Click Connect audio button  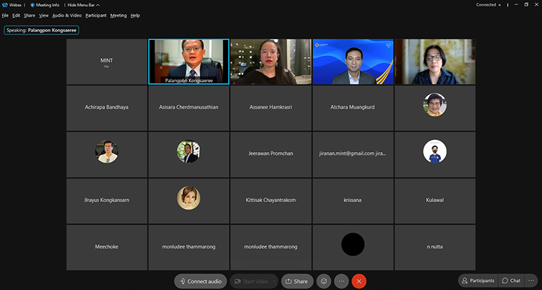[200, 281]
